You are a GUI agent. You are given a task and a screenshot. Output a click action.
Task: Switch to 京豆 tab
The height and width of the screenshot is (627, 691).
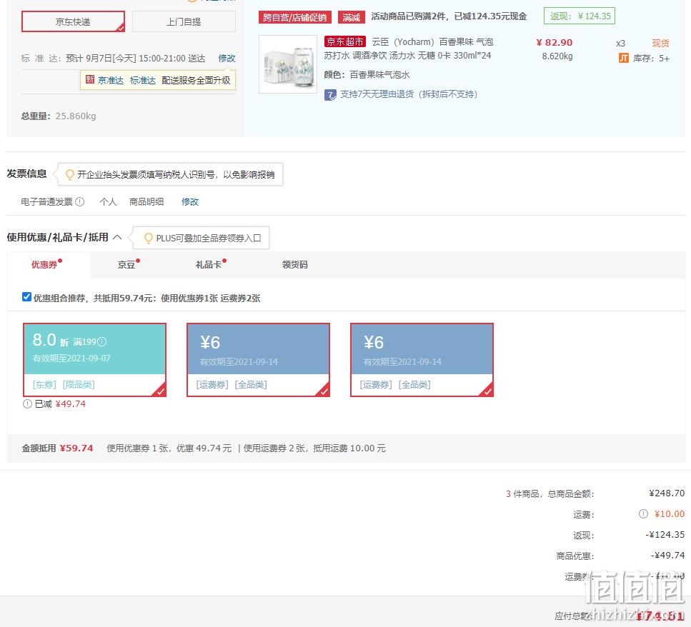[x=128, y=265]
